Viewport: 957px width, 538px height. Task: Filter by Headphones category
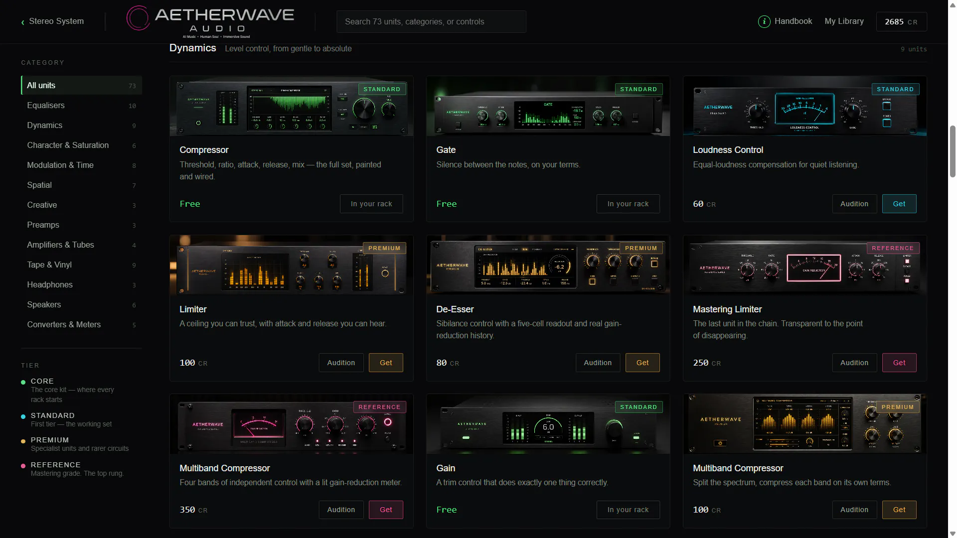click(x=81, y=284)
